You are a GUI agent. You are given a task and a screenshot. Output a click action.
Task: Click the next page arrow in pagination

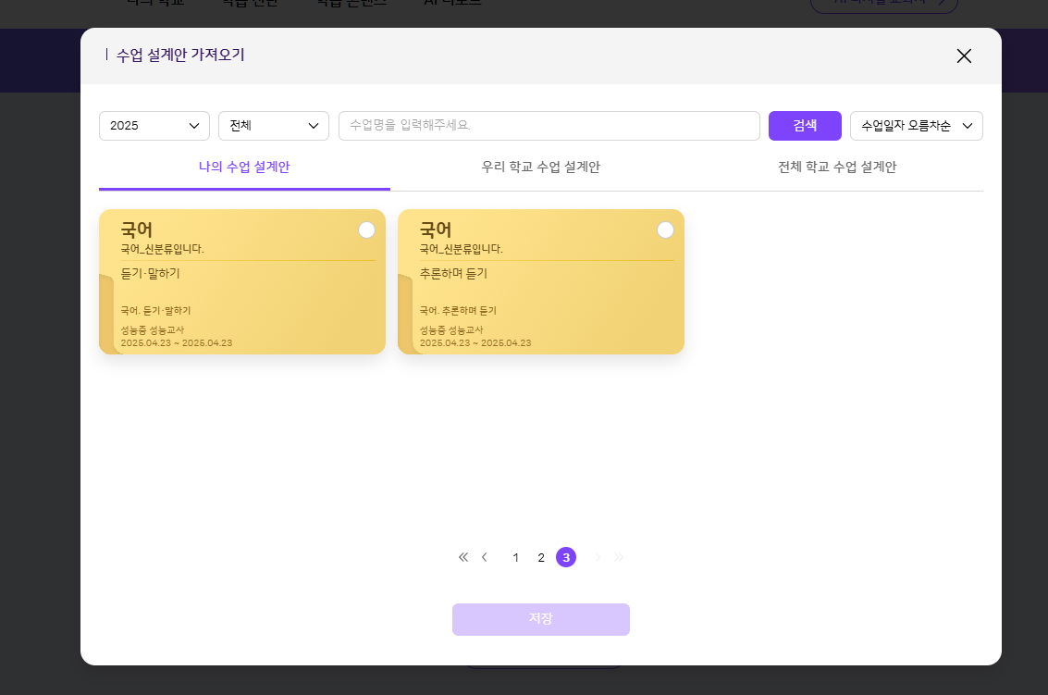click(598, 557)
